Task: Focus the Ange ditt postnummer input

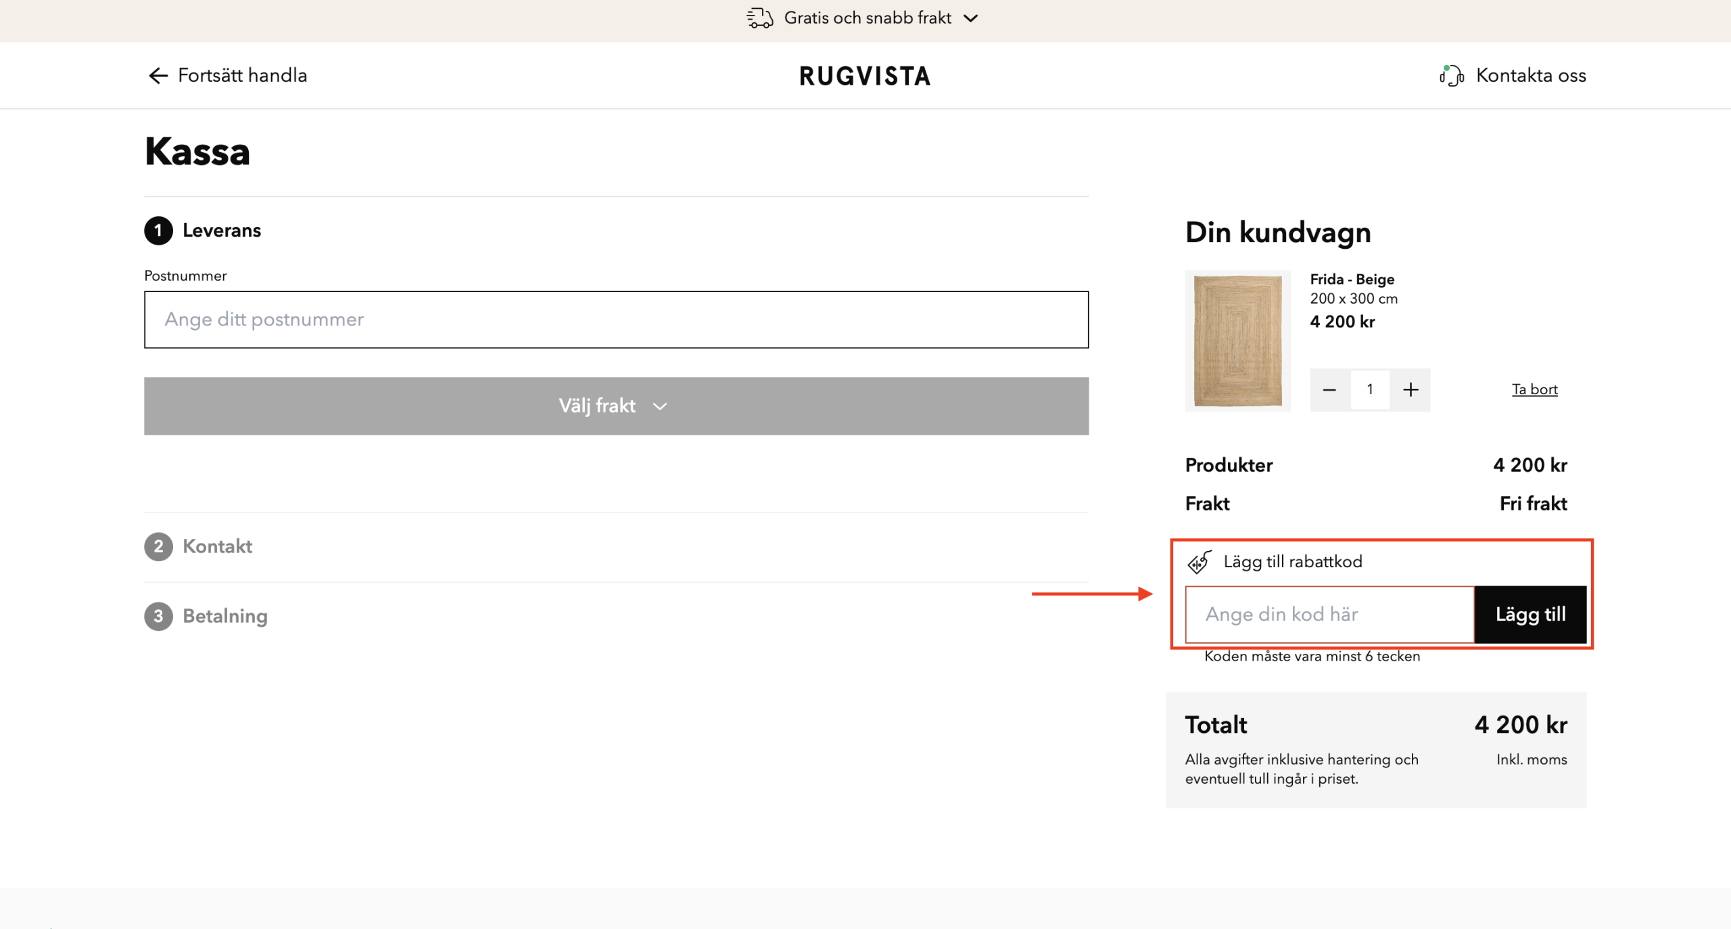Action: (x=616, y=320)
